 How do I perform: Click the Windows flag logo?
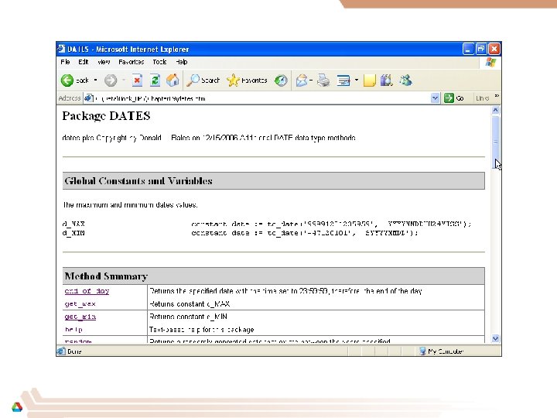click(491, 63)
